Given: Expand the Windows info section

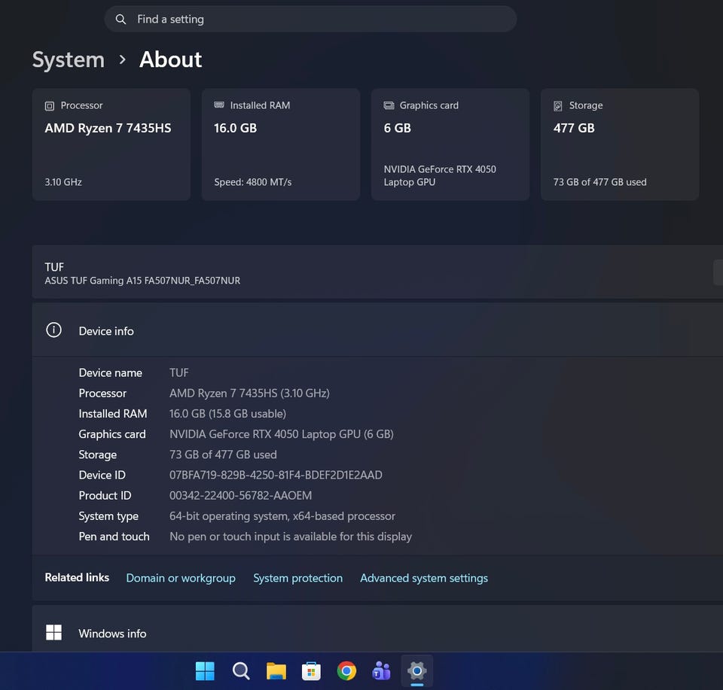Looking at the screenshot, I should click(377, 629).
